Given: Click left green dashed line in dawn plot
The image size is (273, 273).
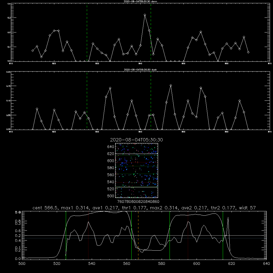Looking at the screenshot, I should point(87,32).
